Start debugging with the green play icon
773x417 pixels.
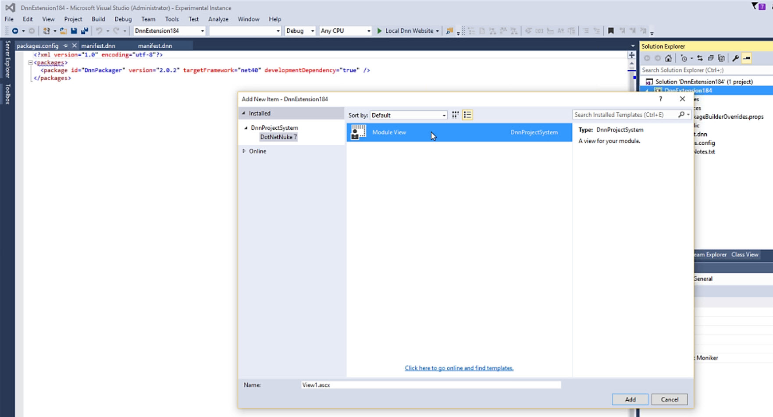point(380,31)
